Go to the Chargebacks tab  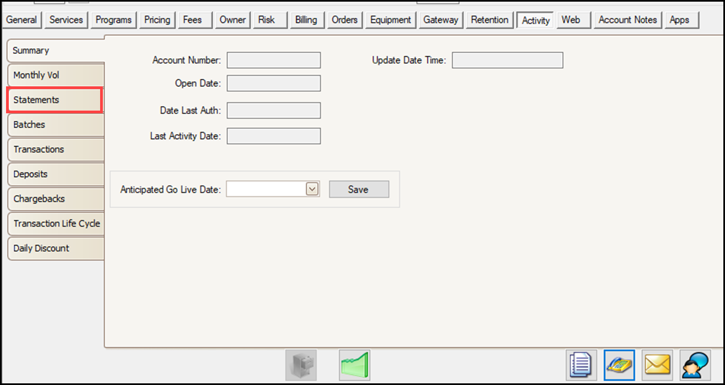[x=55, y=199]
